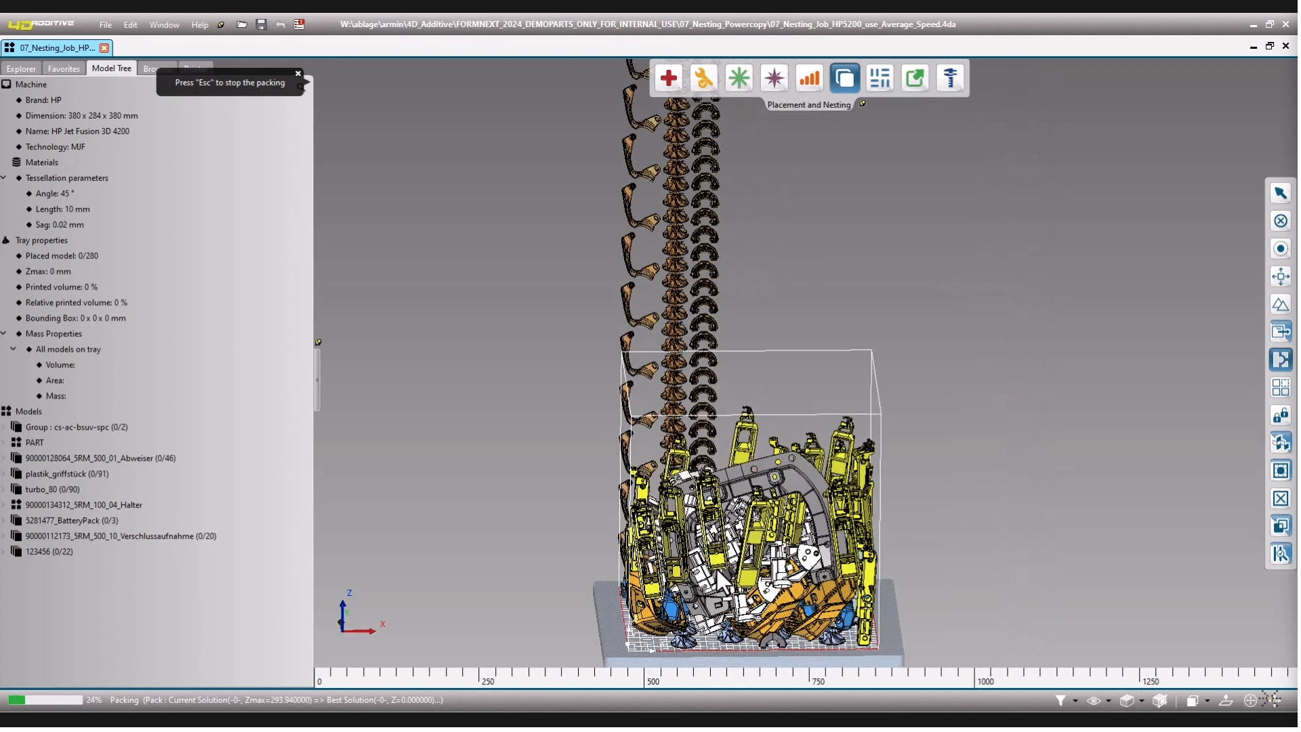Viewport: 1301px width, 732px height.
Task: Open the dropdown arrow next to the eye icon
Action: click(x=1108, y=702)
